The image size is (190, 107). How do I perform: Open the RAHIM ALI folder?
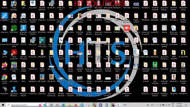174,90
